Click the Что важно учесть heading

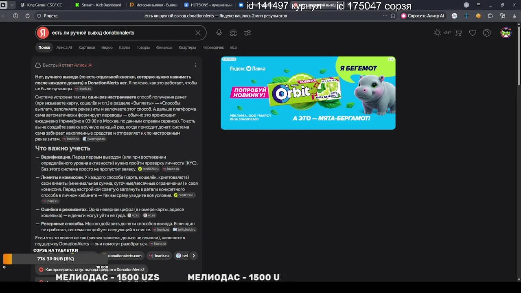[63, 149]
